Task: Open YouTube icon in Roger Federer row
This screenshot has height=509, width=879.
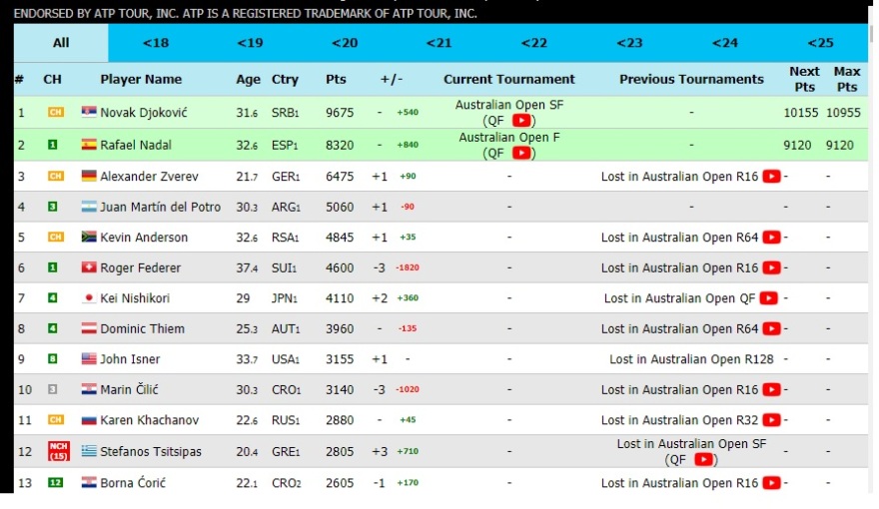Action: [x=771, y=267]
